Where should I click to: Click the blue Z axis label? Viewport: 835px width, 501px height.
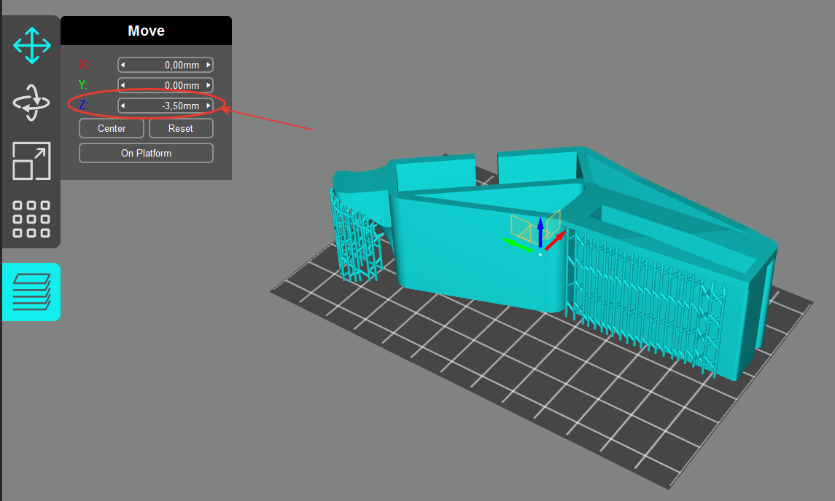click(x=82, y=106)
